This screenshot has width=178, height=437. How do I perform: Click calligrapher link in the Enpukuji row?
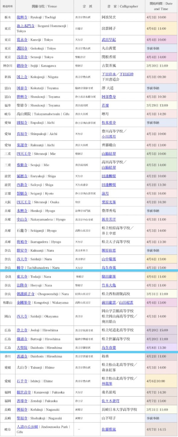pos(109,123)
